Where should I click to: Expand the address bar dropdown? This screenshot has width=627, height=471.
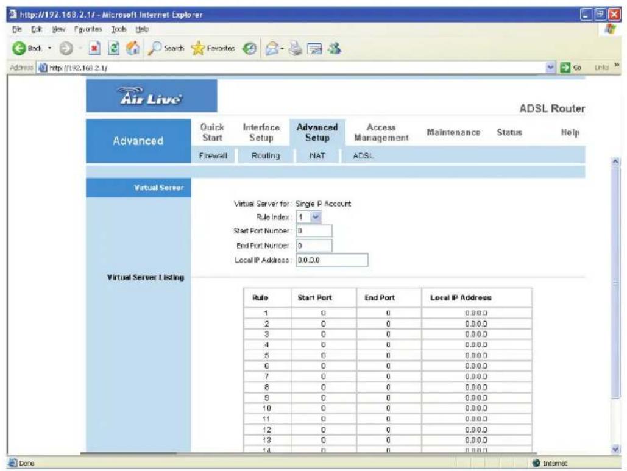coord(551,68)
